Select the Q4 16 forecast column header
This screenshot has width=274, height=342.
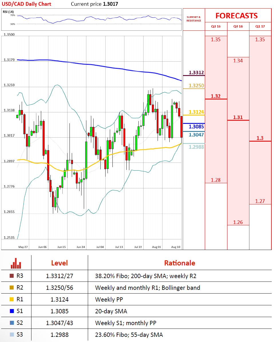238,26
